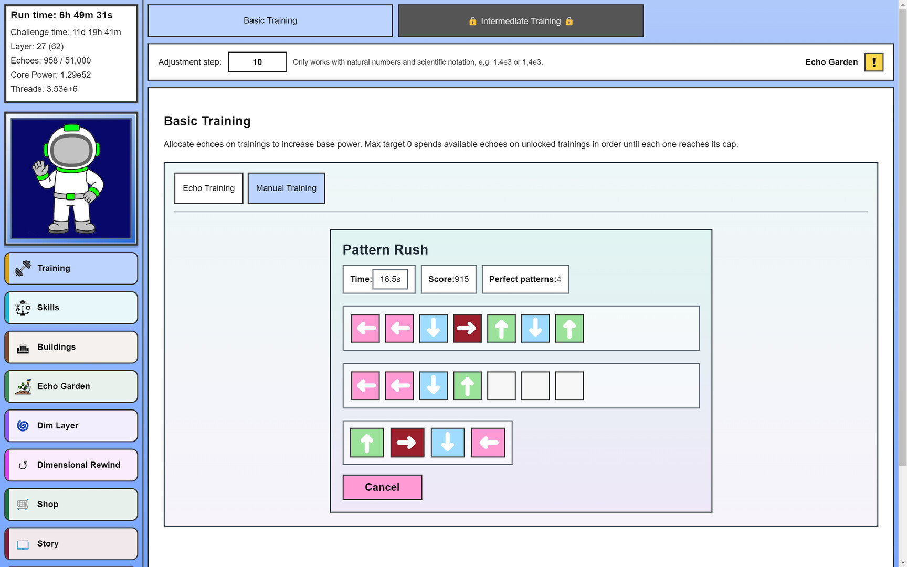Click the first empty slot in answer row

tap(501, 386)
